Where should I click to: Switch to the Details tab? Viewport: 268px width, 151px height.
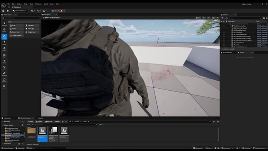point(242,52)
